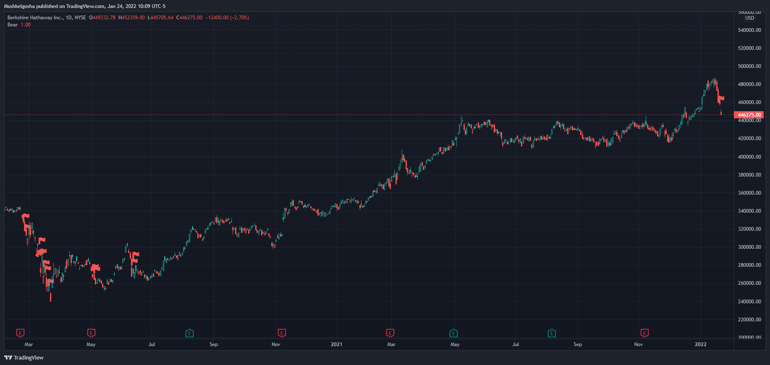
Task: Click the high value H452359.00
Action: click(x=131, y=18)
